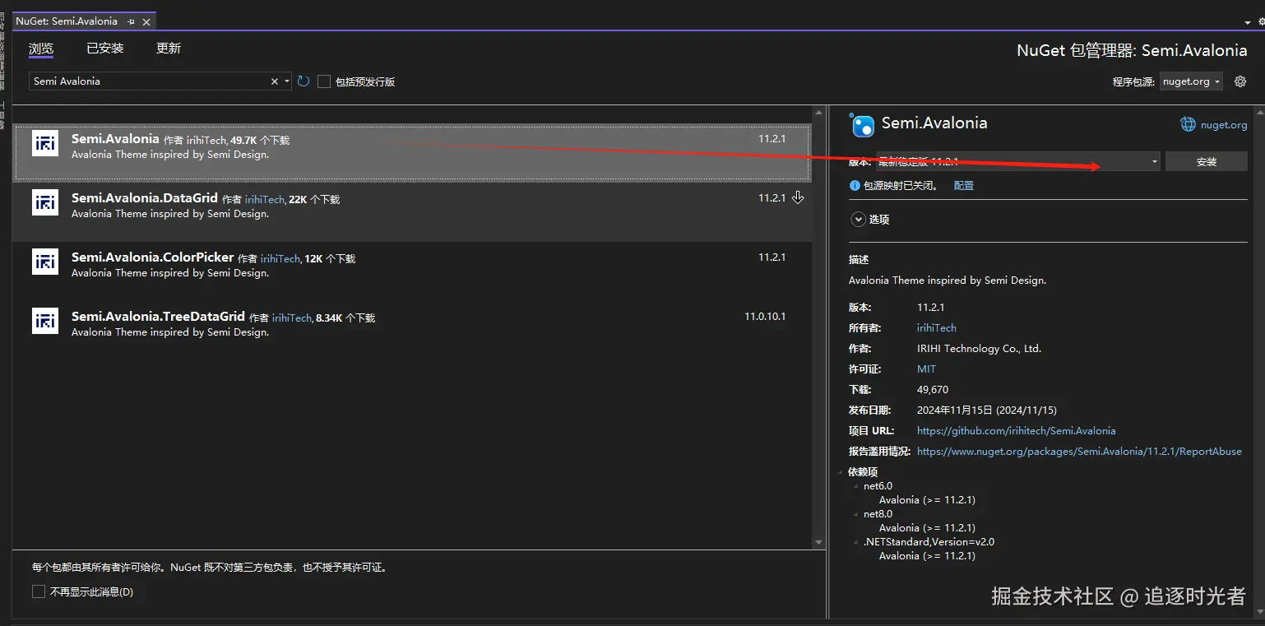The image size is (1265, 626).
Task: Collapse the net8.0 dependency node
Action: (x=856, y=514)
